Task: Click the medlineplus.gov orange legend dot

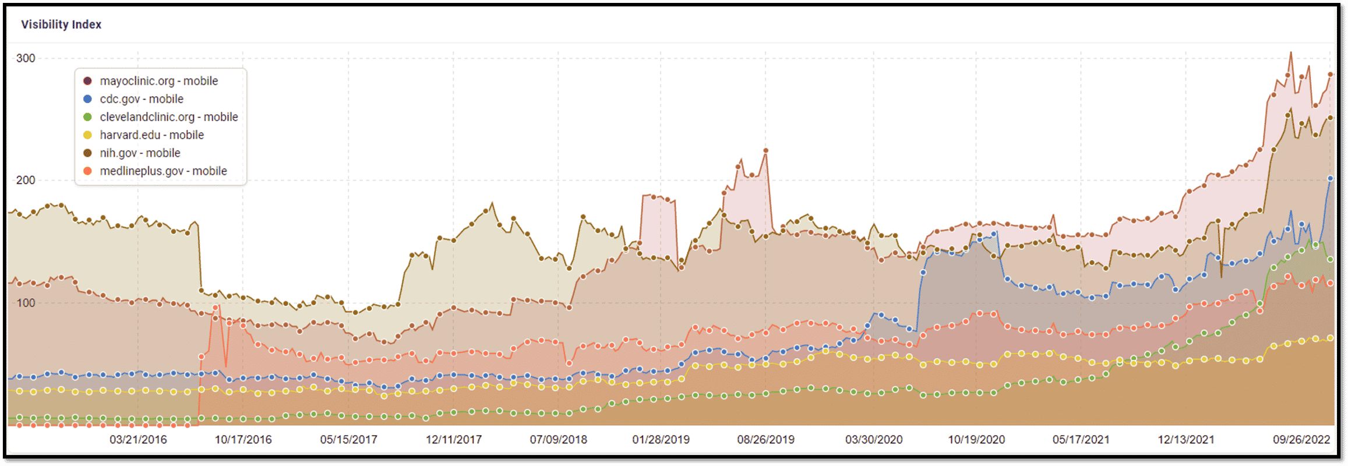Action: click(87, 171)
